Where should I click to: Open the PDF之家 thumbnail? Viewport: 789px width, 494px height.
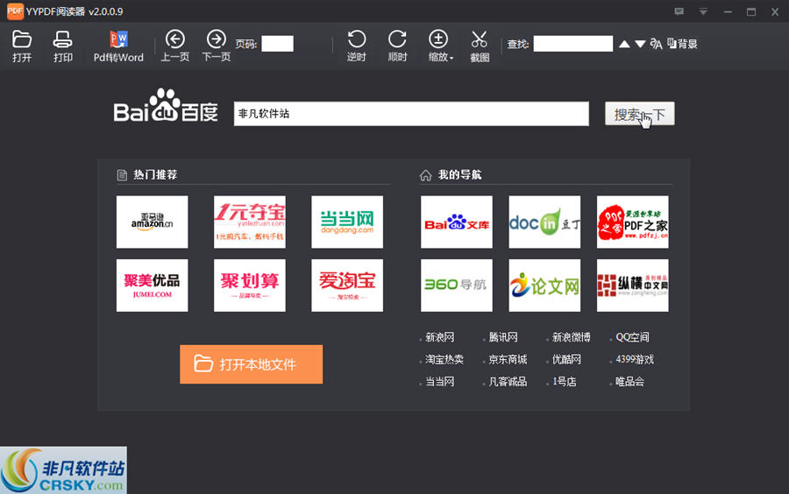632,222
